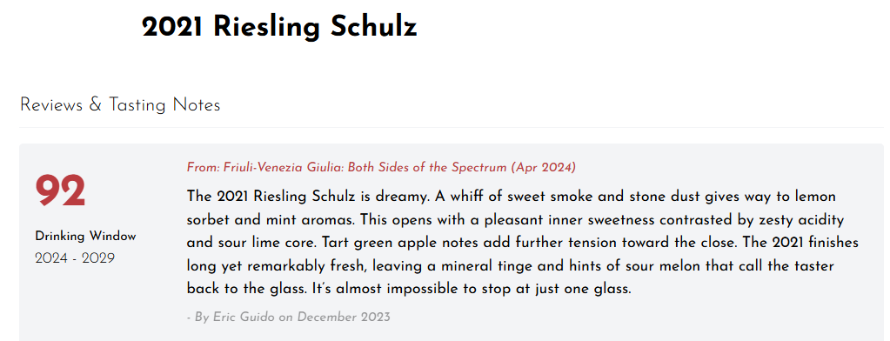Screen dimensions: 890x341
Task: Select the 2024 - 2029 drinking range
Action: [75, 258]
